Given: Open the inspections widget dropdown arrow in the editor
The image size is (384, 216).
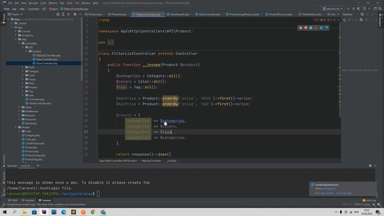Looking at the screenshot, I should tap(338, 20).
